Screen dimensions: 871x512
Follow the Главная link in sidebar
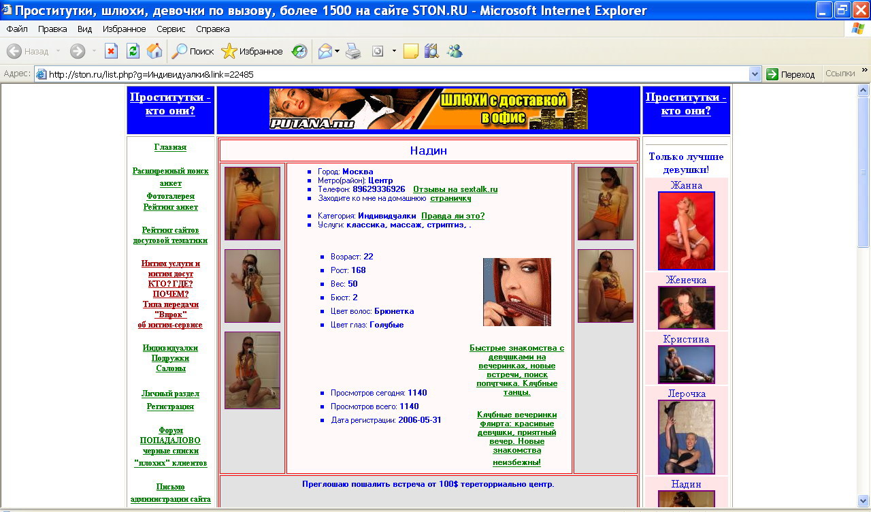[x=170, y=147]
